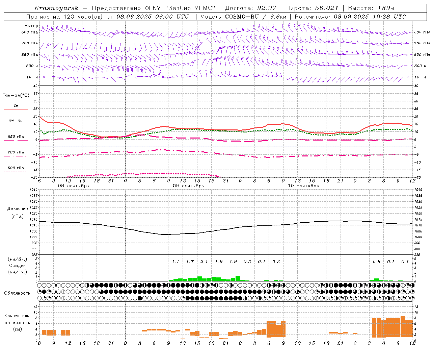Click the 'Облачность' cloudiness label

(x=17, y=293)
